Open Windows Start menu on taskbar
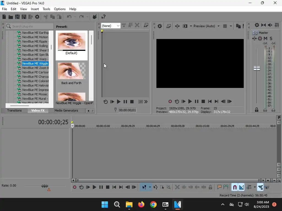Viewport: 282px width, 211px height. coord(105,204)
